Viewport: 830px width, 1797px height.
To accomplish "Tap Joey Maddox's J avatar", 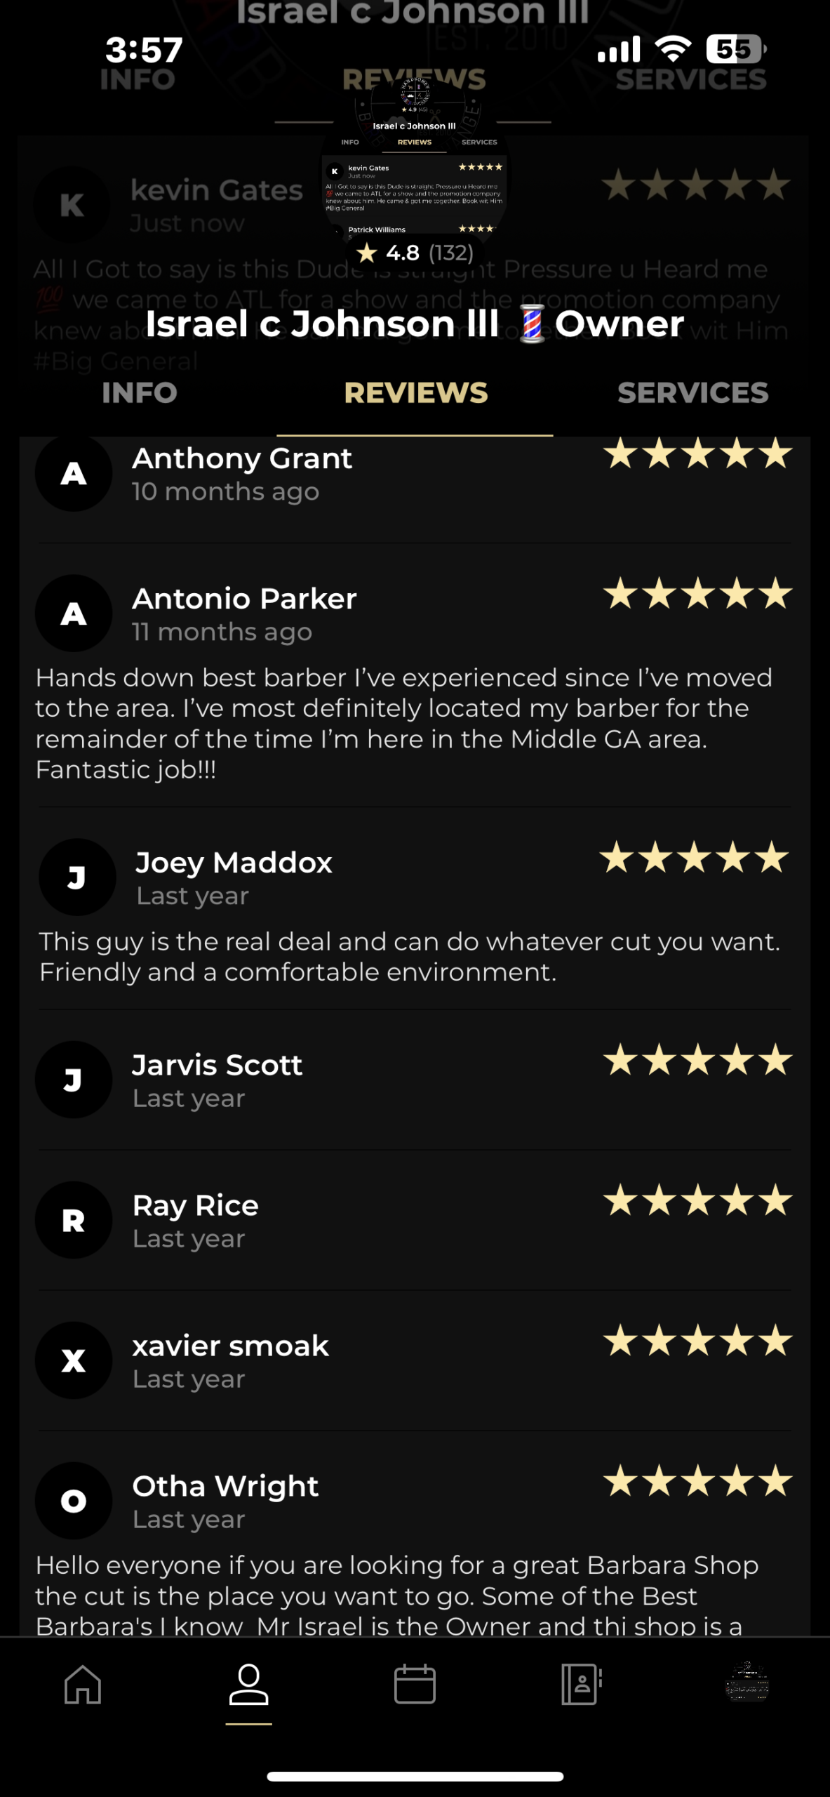I will [77, 877].
